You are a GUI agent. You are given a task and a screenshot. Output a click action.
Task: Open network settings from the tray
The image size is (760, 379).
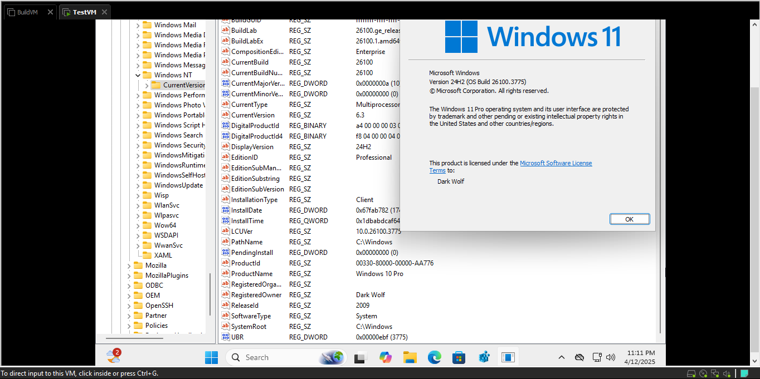pos(597,357)
